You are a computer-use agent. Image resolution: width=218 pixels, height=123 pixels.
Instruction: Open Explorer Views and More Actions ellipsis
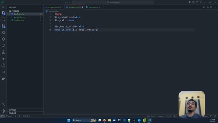click(40, 7)
